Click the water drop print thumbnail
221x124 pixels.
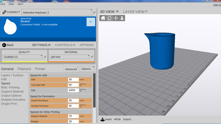[x=10, y=27]
